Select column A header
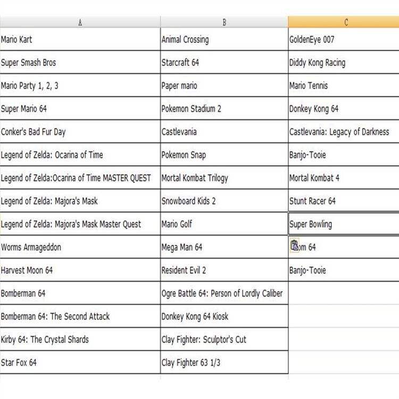Screen dimensions: 399x399 click(80, 22)
